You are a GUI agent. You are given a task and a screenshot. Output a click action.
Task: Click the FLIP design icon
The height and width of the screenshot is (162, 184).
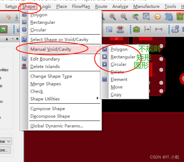click(180, 16)
